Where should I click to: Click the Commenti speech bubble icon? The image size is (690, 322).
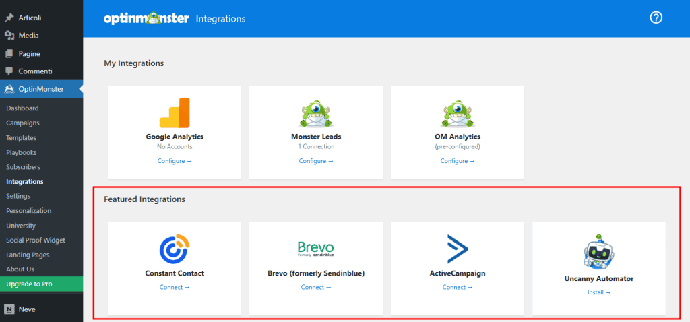click(9, 71)
